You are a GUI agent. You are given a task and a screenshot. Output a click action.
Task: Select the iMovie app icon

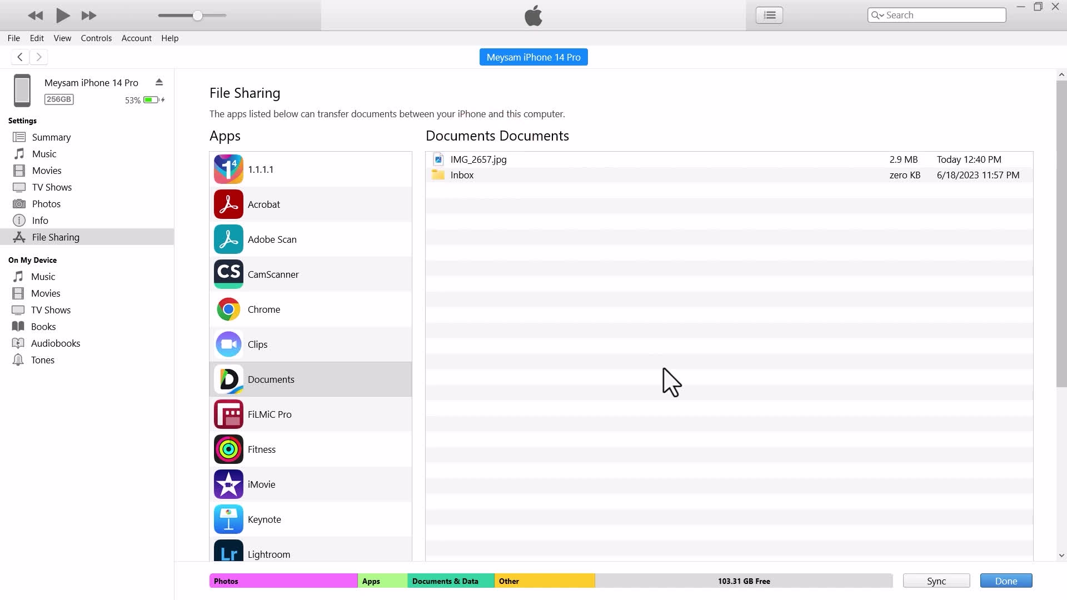[x=228, y=484]
